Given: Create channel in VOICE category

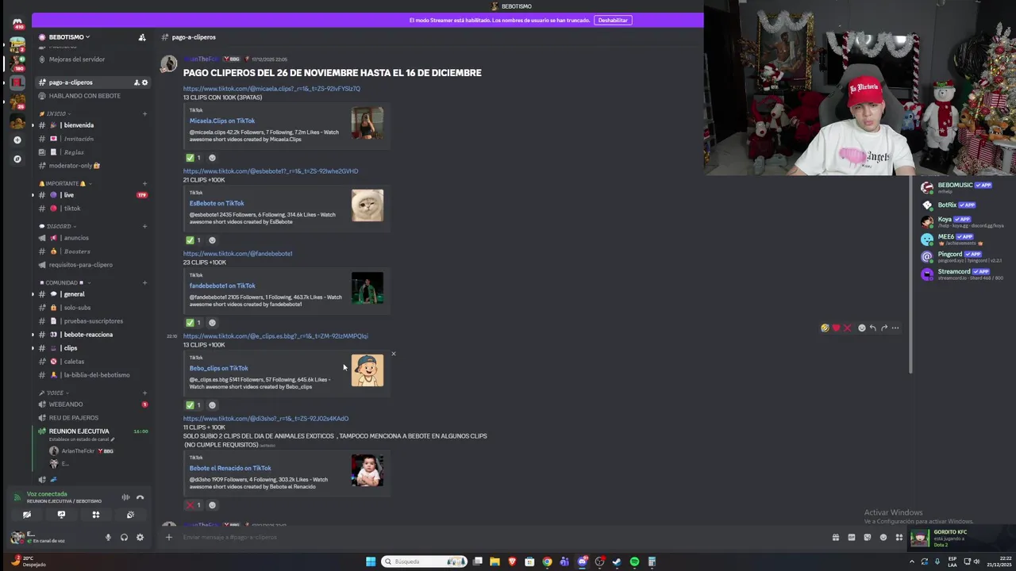Looking at the screenshot, I should click(x=144, y=393).
